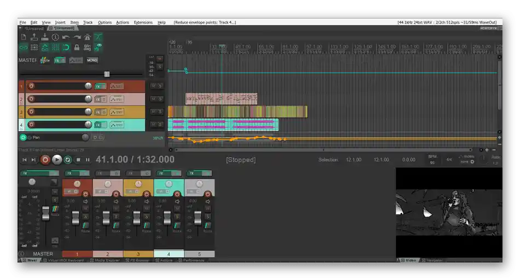Open the Options menu
This screenshot has width=520, height=280.
pos(105,22)
